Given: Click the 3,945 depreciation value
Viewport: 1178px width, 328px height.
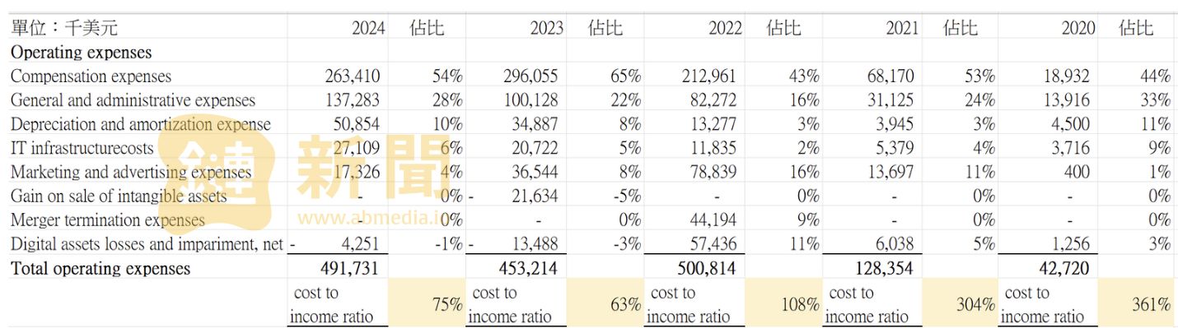Looking at the screenshot, I should pyautogui.click(x=895, y=124).
